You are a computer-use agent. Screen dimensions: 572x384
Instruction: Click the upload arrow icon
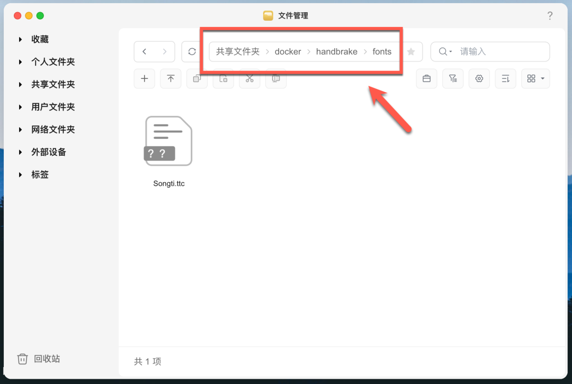[x=171, y=78]
